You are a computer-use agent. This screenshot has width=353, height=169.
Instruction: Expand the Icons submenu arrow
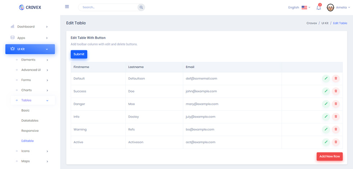click(x=47, y=151)
